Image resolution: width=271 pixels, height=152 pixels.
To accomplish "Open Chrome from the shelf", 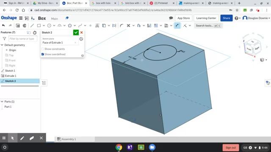I will 119,147.
